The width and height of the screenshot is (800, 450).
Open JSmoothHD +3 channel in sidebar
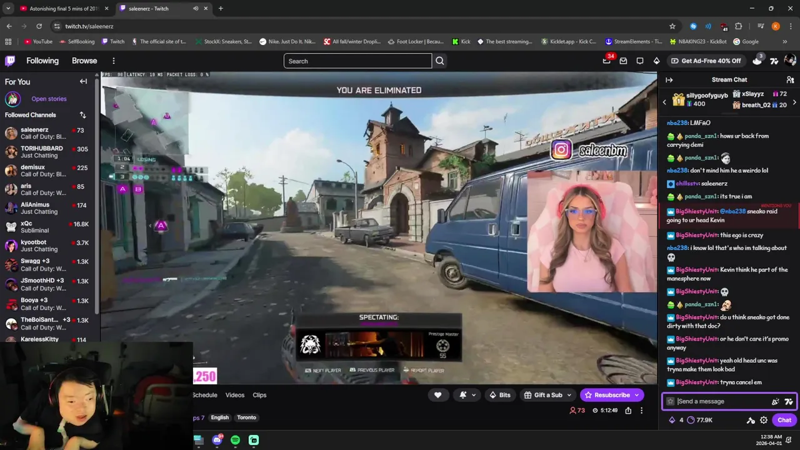[47, 284]
